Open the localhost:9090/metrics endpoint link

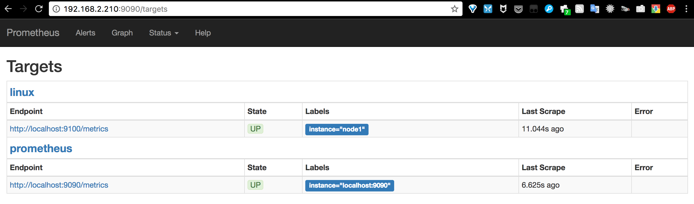pyautogui.click(x=59, y=185)
